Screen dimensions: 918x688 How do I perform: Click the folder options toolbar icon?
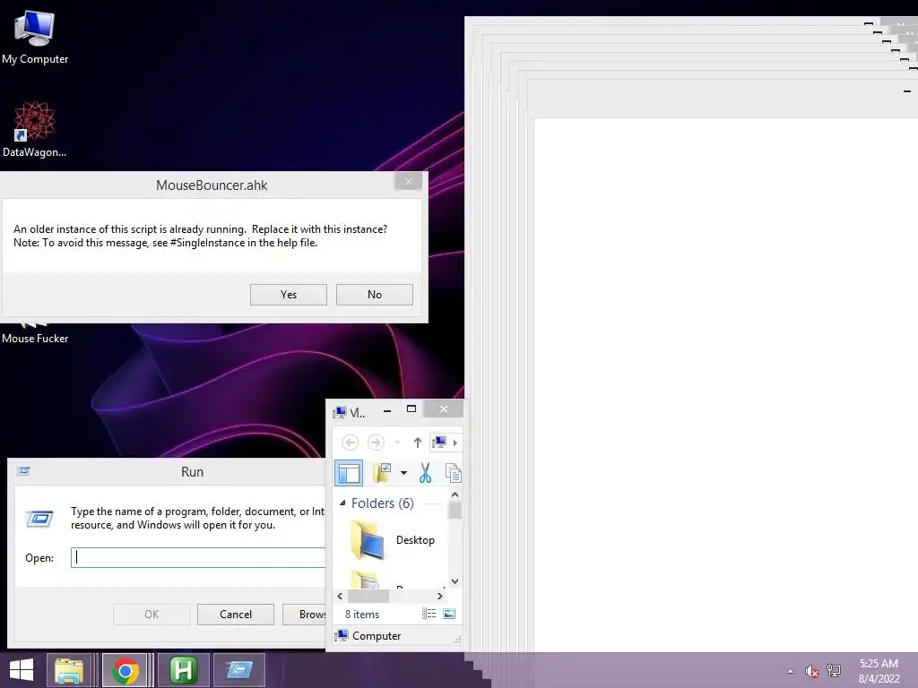pos(382,473)
